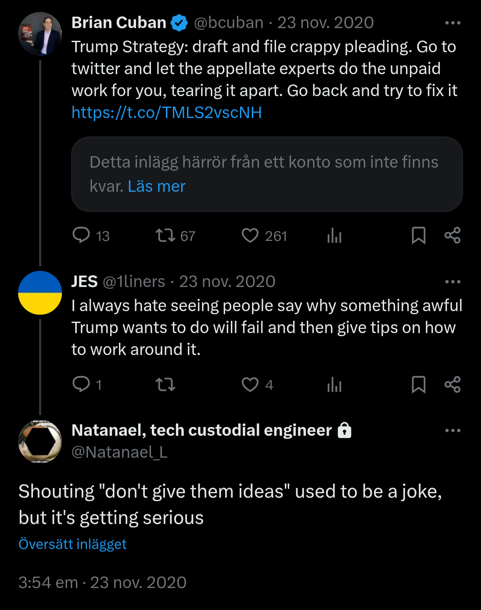Open the t.co/TMLS2vscNH link
Screen dimensions: 481x610
coord(167,113)
